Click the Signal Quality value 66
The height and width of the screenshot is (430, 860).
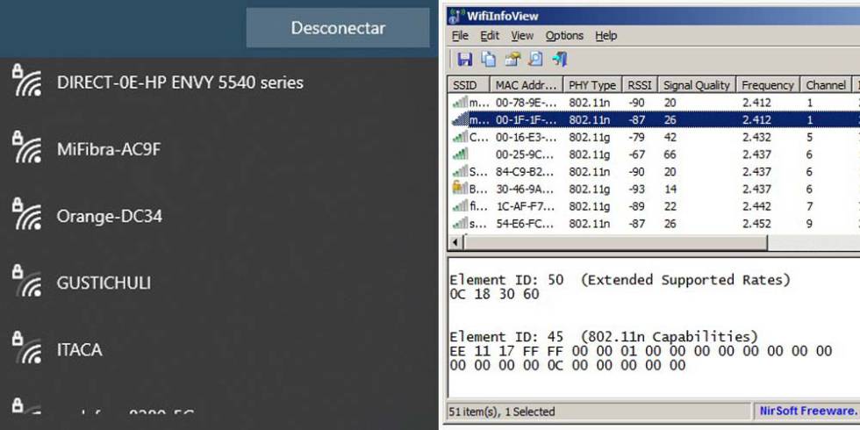(x=670, y=154)
